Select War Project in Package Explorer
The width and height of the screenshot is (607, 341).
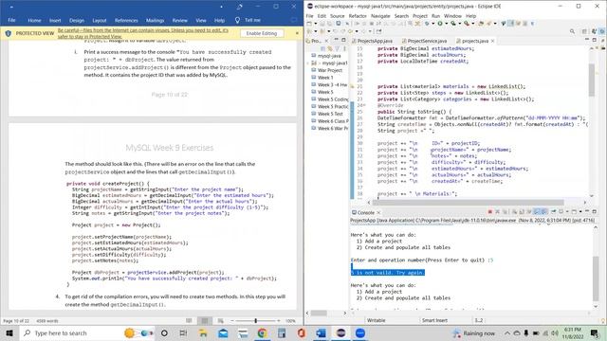(x=329, y=70)
